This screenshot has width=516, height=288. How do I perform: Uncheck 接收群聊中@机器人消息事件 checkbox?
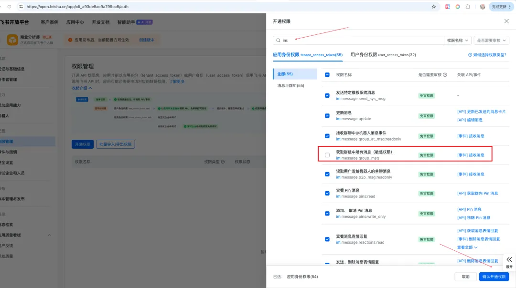pos(327,136)
